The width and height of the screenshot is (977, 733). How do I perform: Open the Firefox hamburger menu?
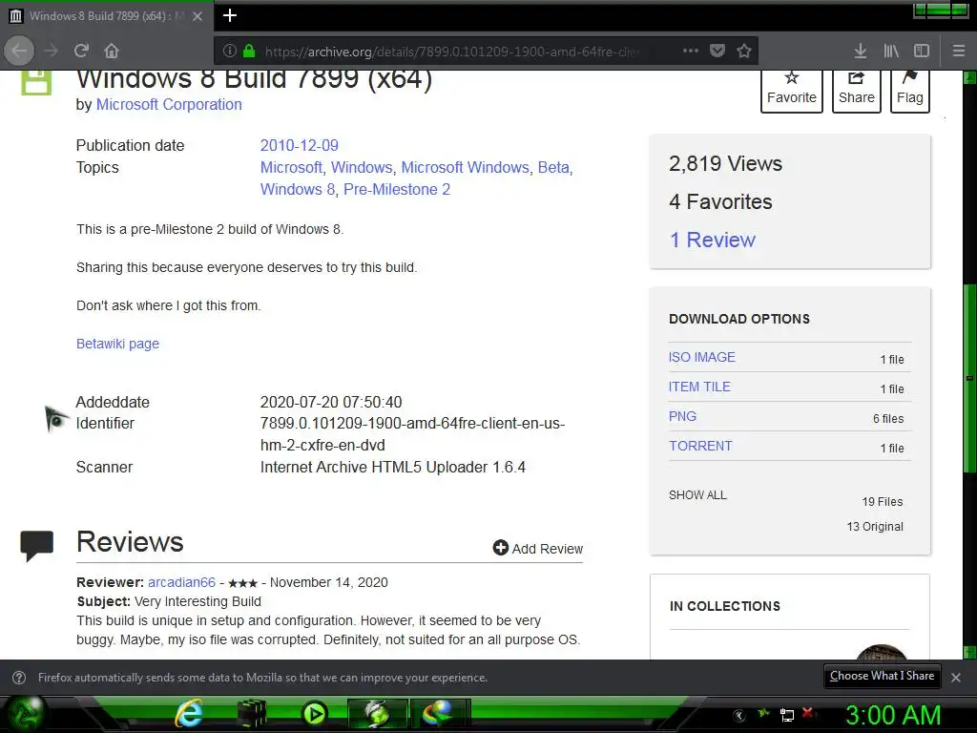959,51
